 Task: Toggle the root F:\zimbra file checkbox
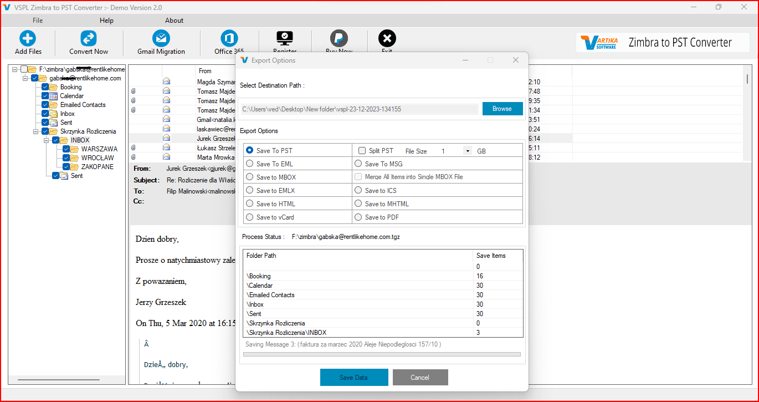point(24,69)
